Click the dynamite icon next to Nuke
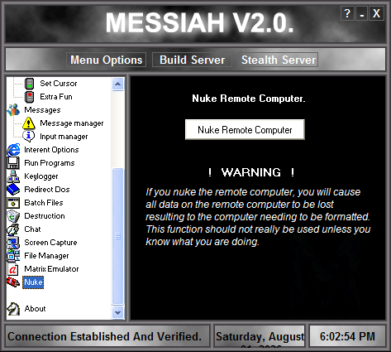This screenshot has width=391, height=352. click(13, 282)
